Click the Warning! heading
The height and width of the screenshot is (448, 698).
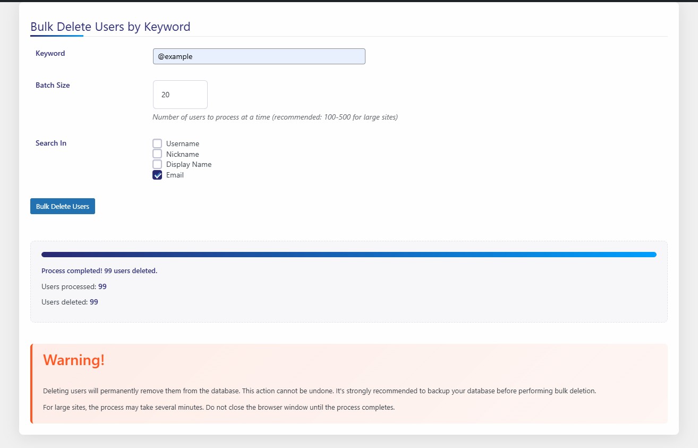(x=74, y=360)
